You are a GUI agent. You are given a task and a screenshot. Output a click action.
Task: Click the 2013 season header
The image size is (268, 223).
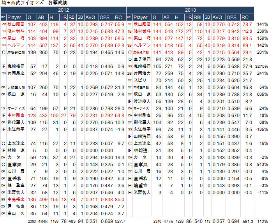pyautogui.click(x=190, y=10)
